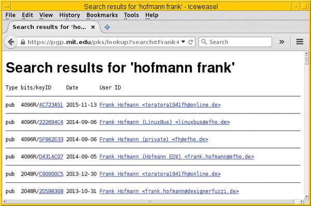Open key ID 2D598308 link

[51, 191]
